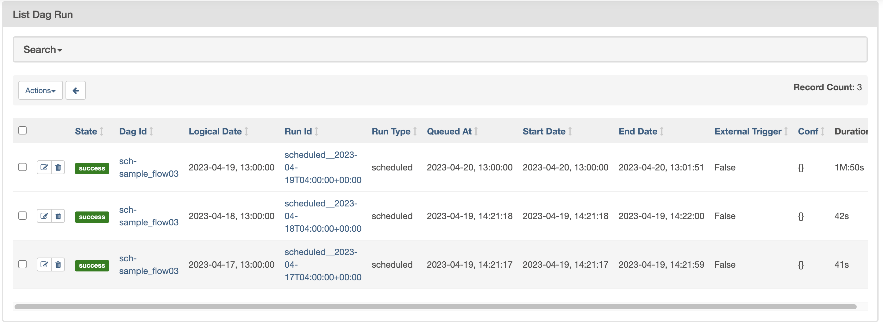Sort by External Trigger column
Viewport: 883px width, 327px height.
tap(748, 132)
